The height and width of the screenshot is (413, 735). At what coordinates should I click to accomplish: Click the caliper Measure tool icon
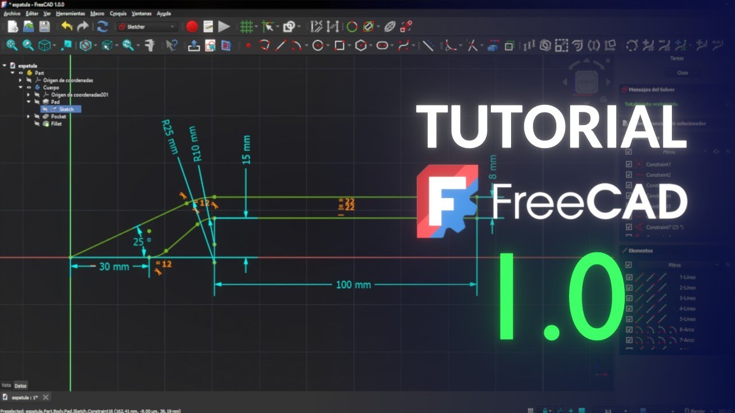coord(150,45)
